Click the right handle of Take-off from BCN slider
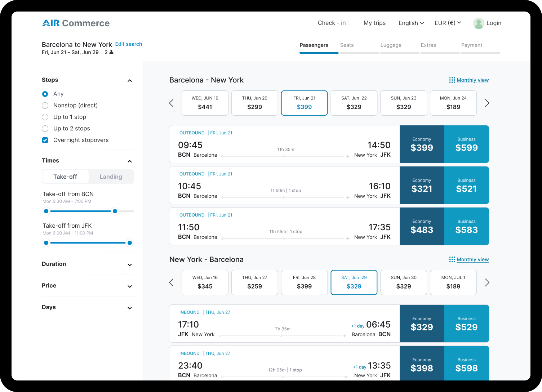Viewport: 542px width, 392px height. pos(115,211)
